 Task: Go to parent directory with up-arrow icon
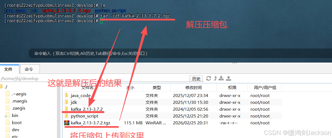(x=215, y=78)
